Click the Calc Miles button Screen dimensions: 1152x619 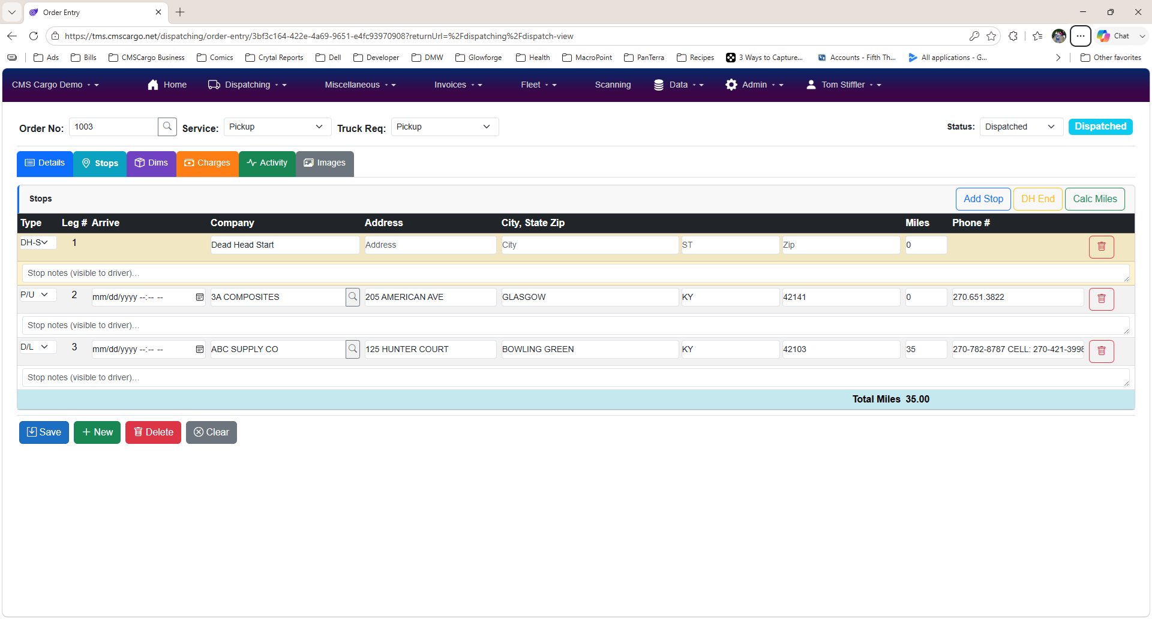click(1094, 199)
